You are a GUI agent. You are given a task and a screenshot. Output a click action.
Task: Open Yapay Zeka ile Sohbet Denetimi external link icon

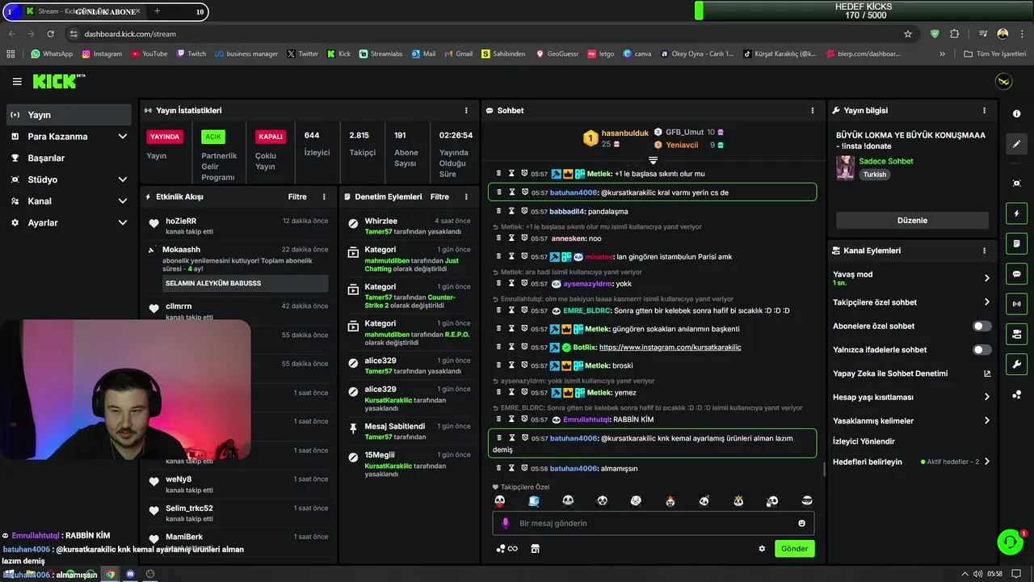[987, 373]
